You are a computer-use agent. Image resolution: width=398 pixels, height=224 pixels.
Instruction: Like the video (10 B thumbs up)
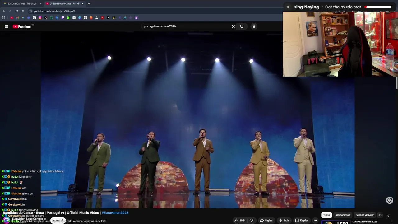coord(239,221)
